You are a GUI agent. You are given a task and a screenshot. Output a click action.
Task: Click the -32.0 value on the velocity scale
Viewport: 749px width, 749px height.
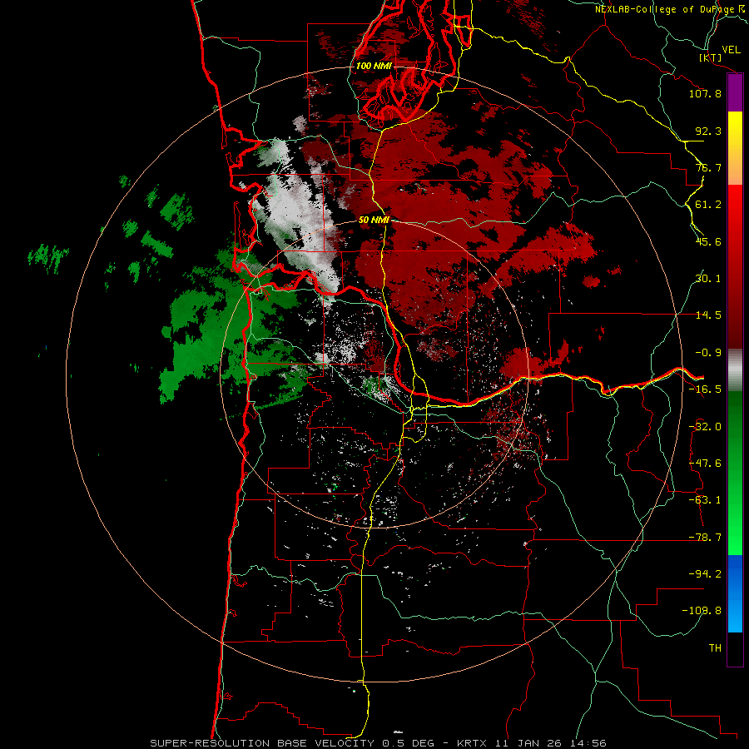(705, 427)
